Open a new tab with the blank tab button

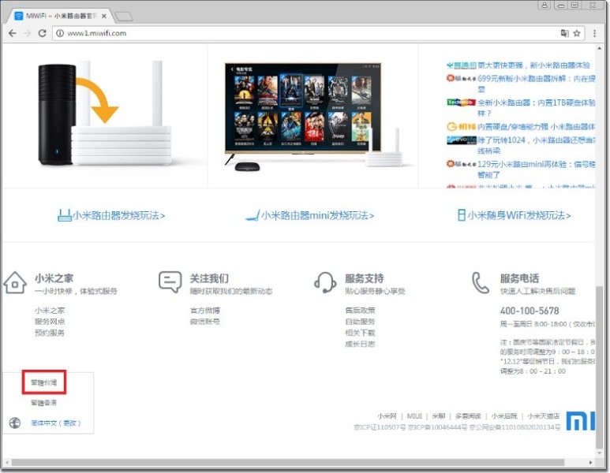pos(124,16)
